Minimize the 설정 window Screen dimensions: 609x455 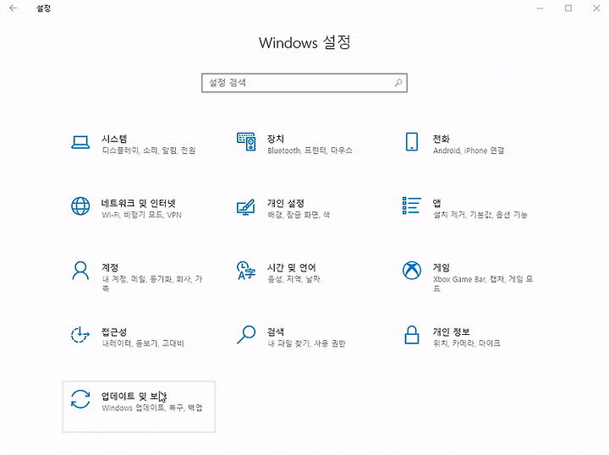click(540, 8)
